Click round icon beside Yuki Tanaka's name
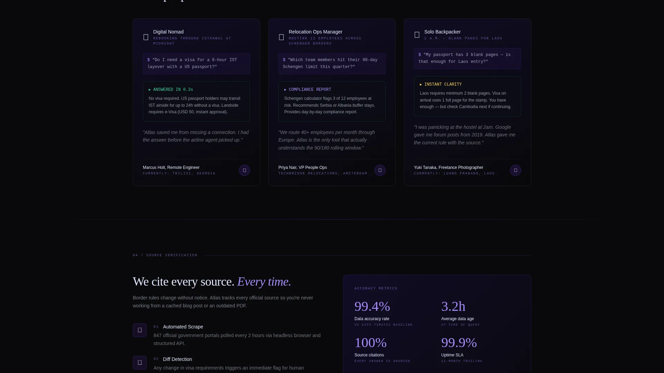Screen dimensions: 664x373 tap(516, 170)
